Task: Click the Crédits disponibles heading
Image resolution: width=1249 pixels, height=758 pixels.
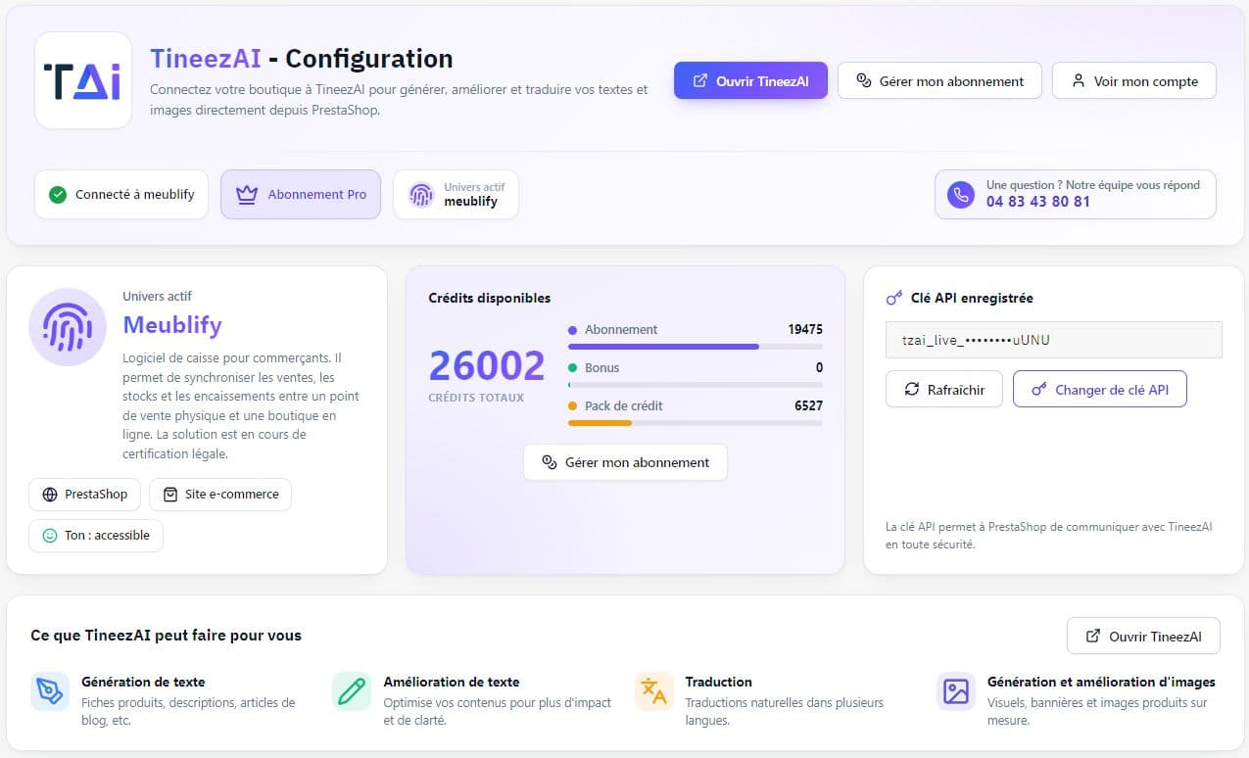Action: tap(490, 298)
